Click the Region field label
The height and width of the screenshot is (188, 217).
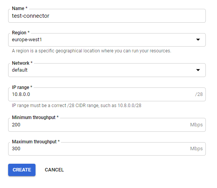21,33
